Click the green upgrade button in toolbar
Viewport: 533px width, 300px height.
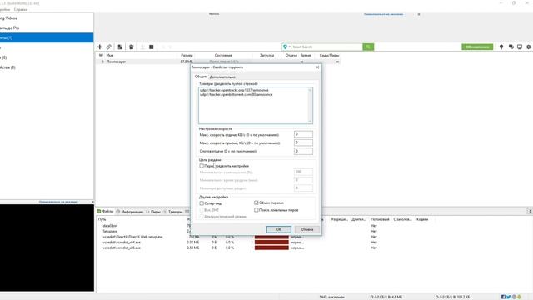tap(477, 47)
